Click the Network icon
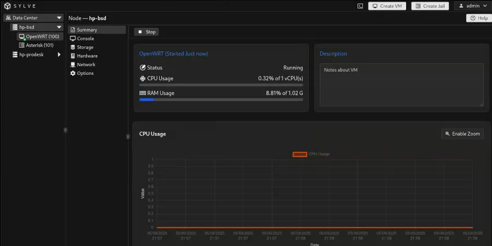 [x=73, y=65]
